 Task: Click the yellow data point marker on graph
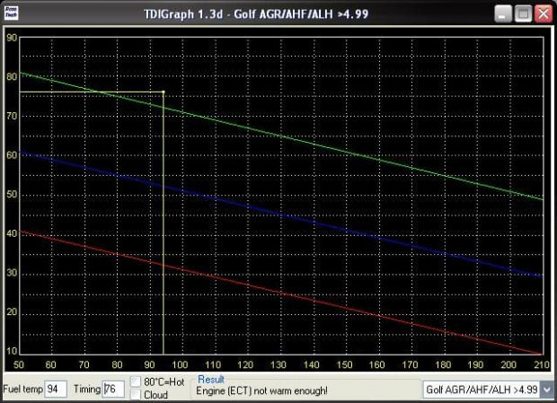pos(164,92)
